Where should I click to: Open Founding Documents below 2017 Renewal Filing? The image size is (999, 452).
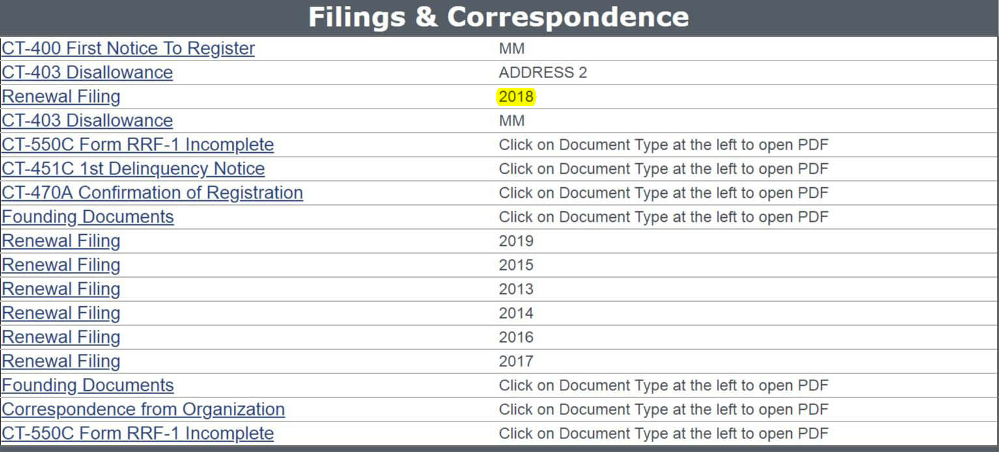click(x=88, y=386)
